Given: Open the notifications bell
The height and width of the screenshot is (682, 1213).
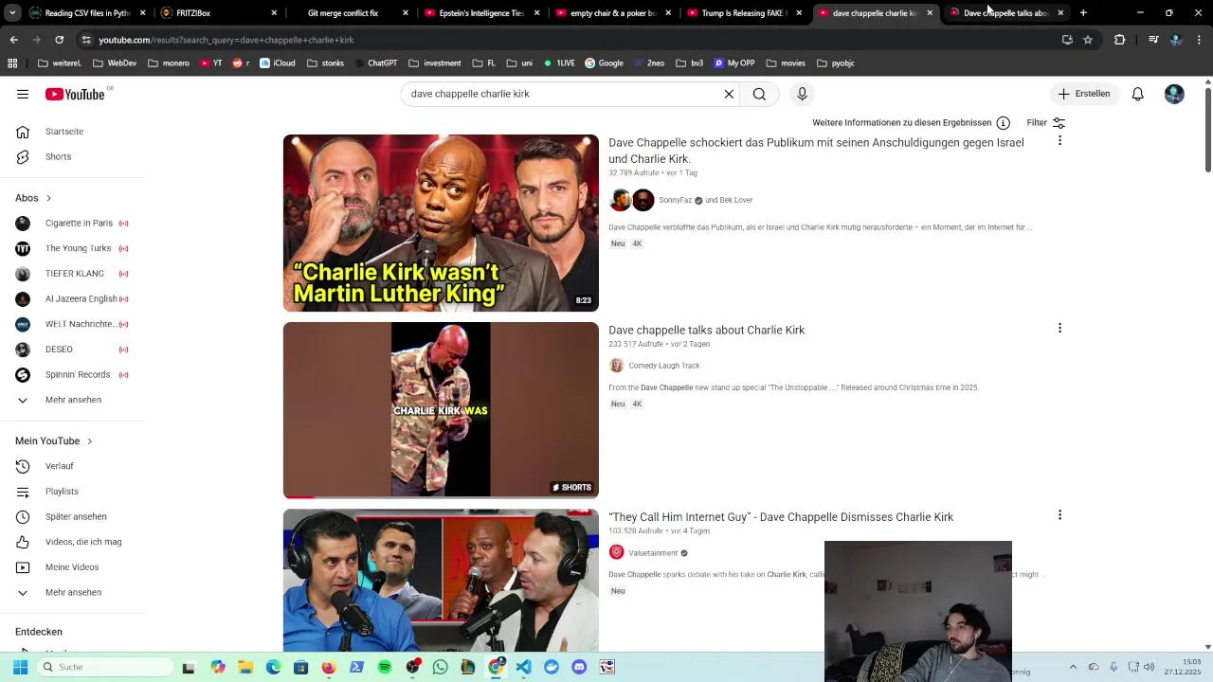Looking at the screenshot, I should click(x=1137, y=94).
